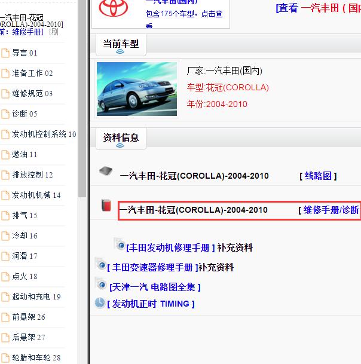Click the page icon beside 发动机控制系统 10
Image resolution: width=361 pixels, height=364 pixels.
[x=5, y=134]
